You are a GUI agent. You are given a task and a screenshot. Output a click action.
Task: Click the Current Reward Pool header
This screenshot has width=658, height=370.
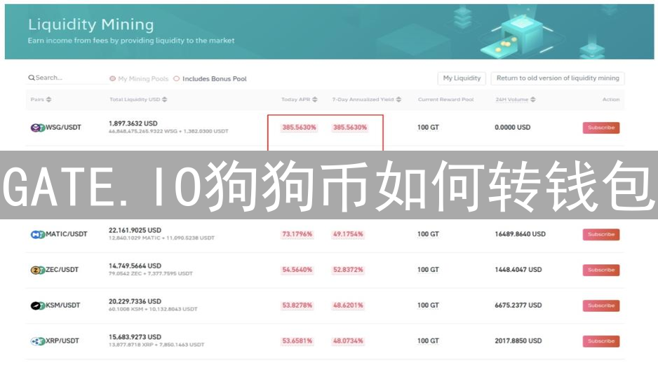[x=445, y=100]
